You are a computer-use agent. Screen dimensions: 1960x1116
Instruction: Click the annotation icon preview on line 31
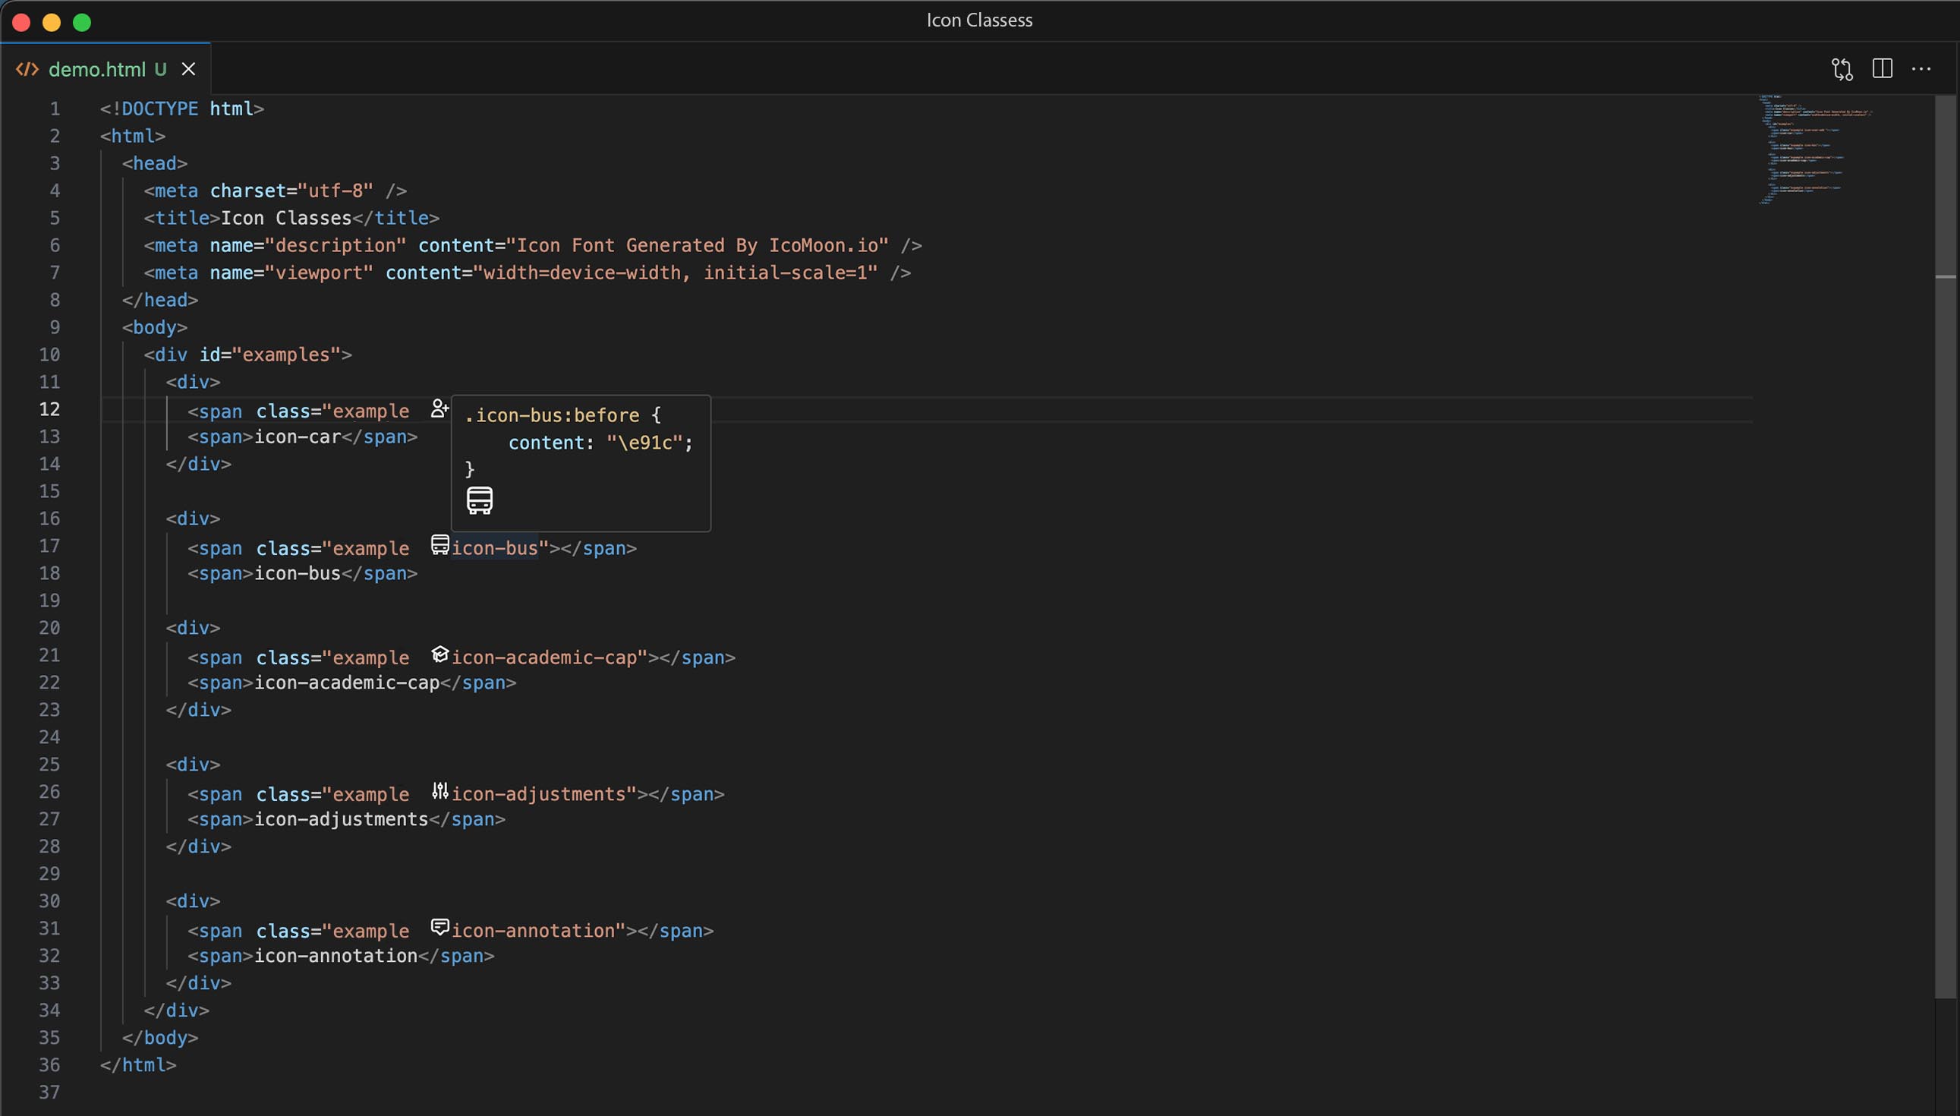point(440,927)
